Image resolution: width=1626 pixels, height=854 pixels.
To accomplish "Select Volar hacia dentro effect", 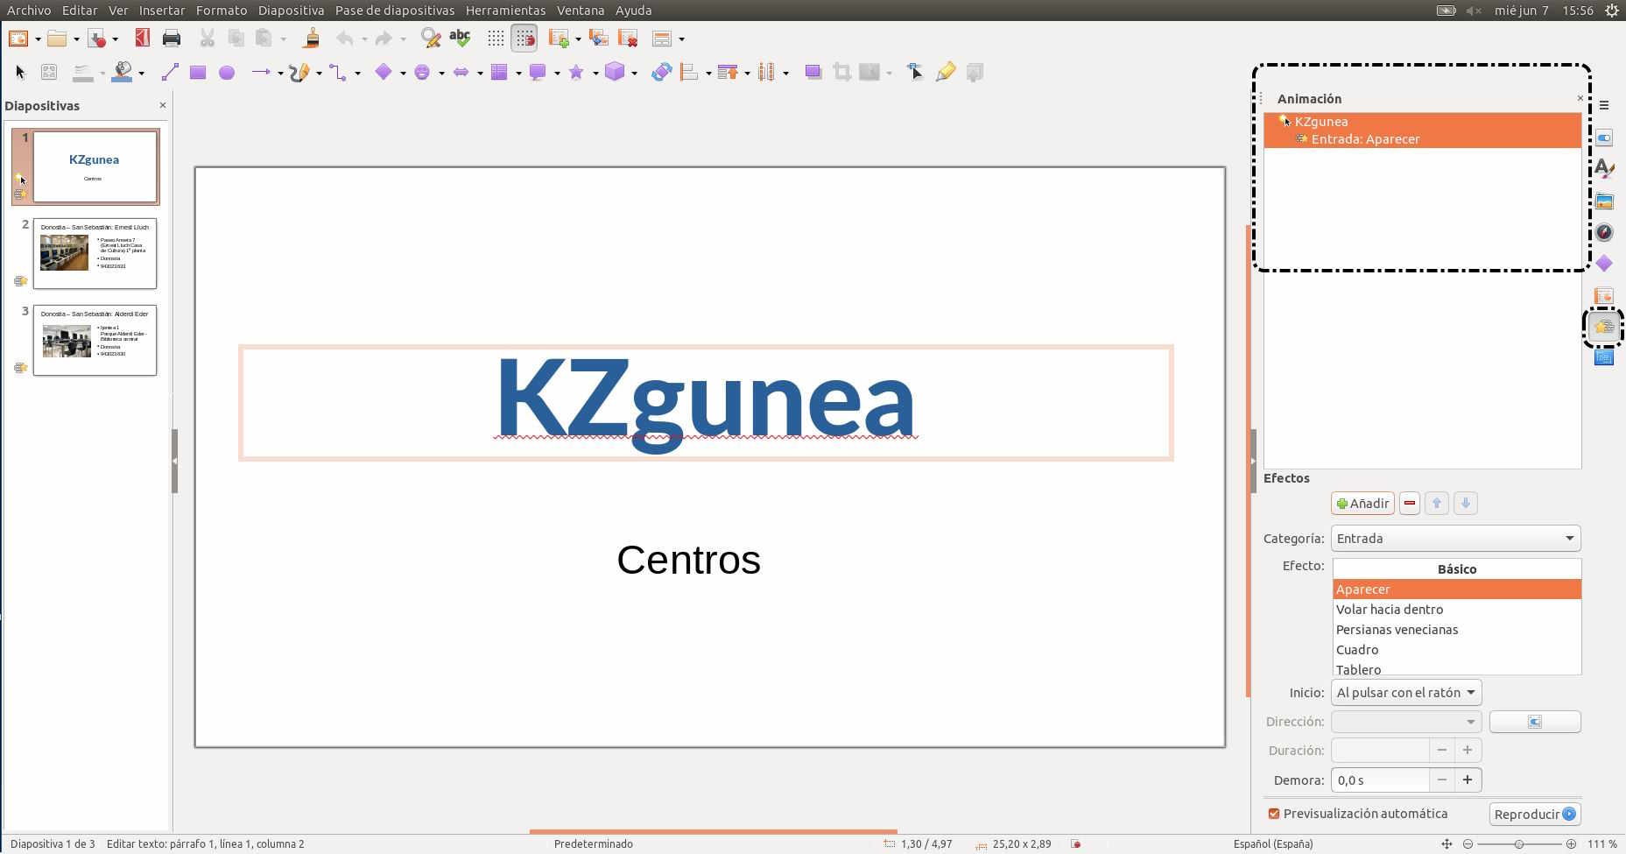I will (x=1457, y=610).
